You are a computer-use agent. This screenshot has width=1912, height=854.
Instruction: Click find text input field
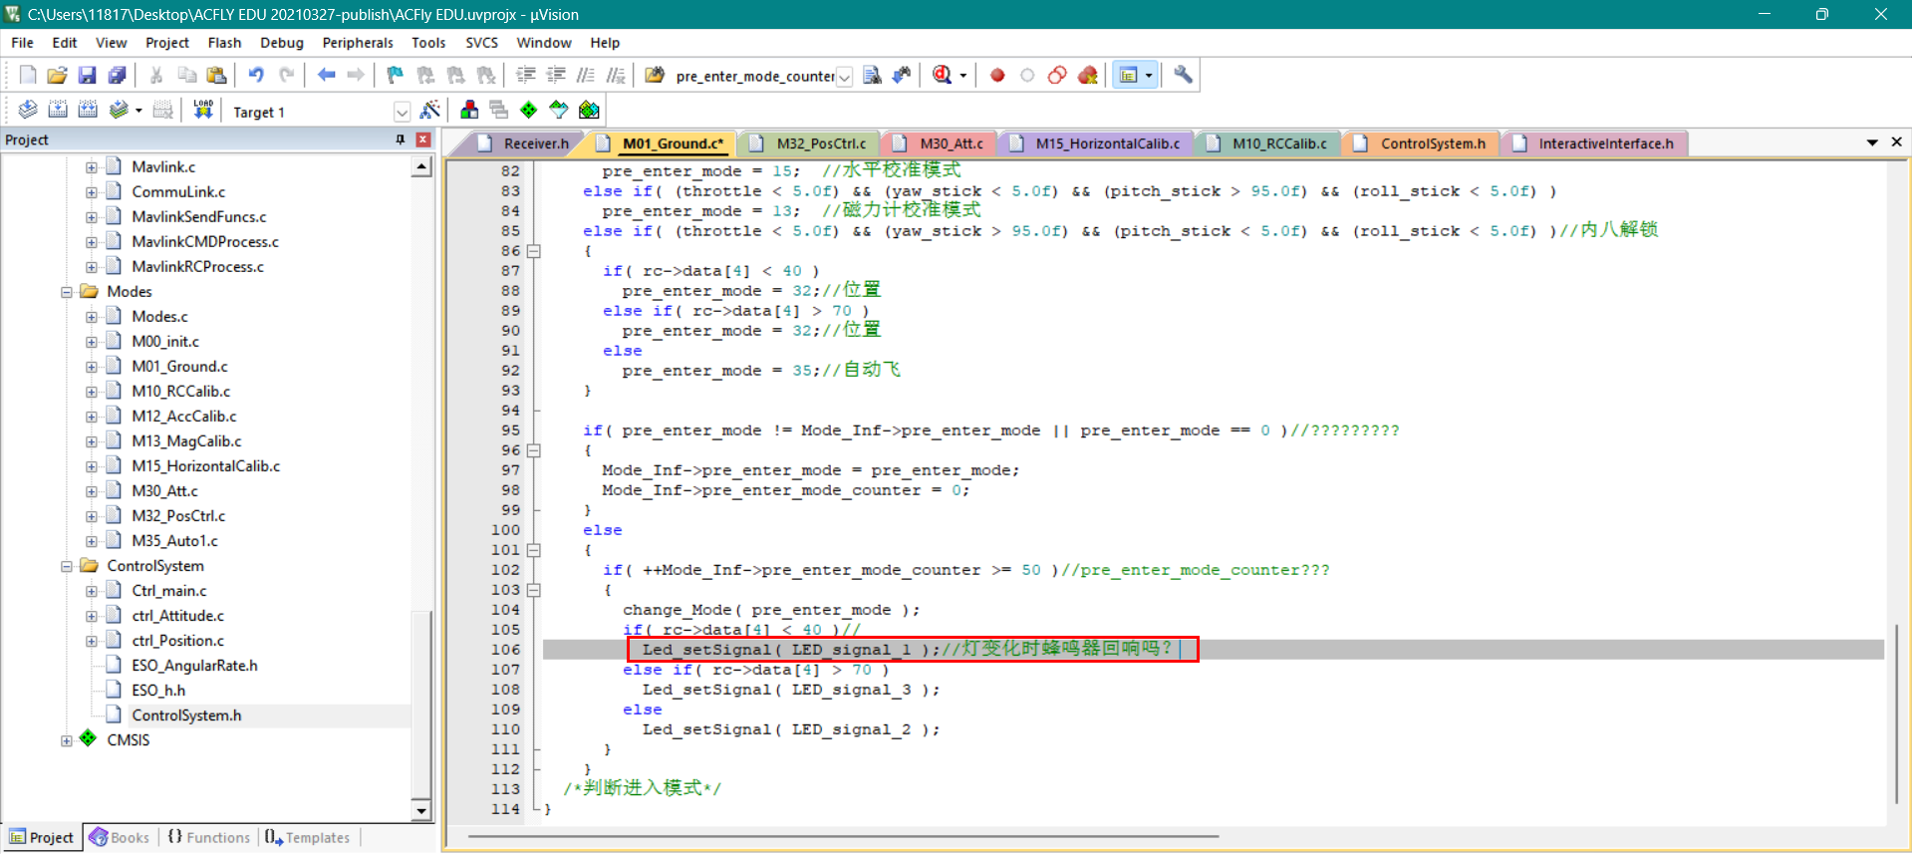click(x=754, y=77)
